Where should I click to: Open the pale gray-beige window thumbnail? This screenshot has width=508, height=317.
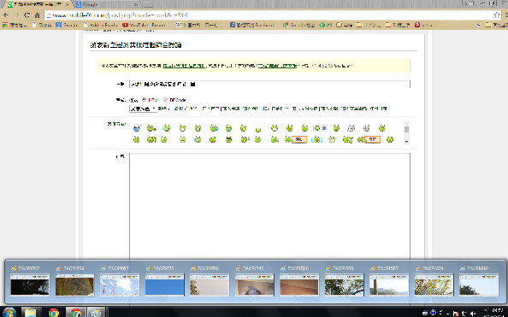point(210,285)
